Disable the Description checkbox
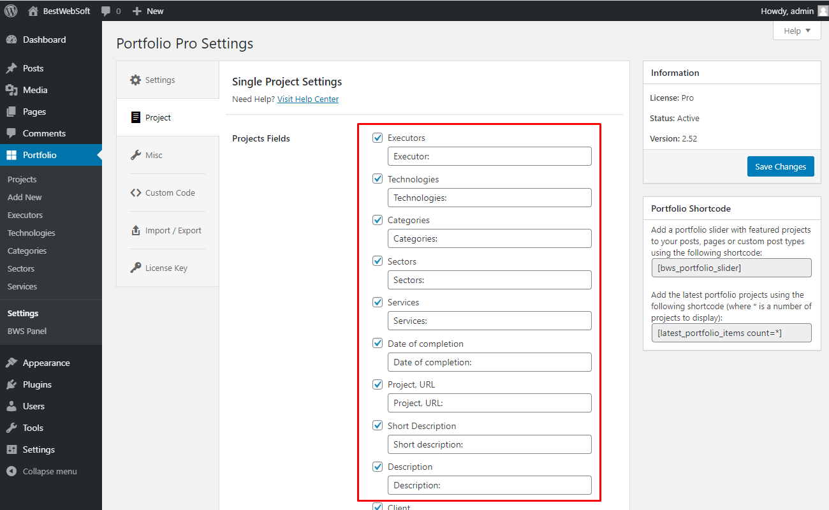The image size is (829, 510). click(x=378, y=467)
